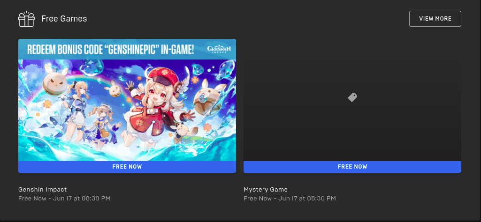This screenshot has height=222, width=481.
Task: Claim Genshin Impact via its FREE NOW bar
Action: 127,167
